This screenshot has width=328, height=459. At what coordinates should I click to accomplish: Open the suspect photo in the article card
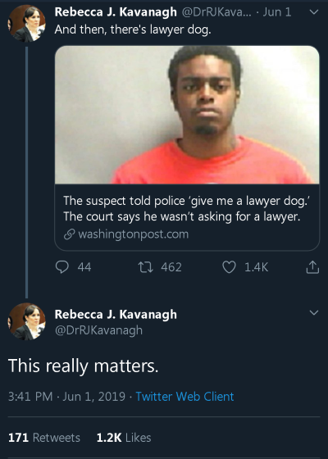pyautogui.click(x=187, y=115)
